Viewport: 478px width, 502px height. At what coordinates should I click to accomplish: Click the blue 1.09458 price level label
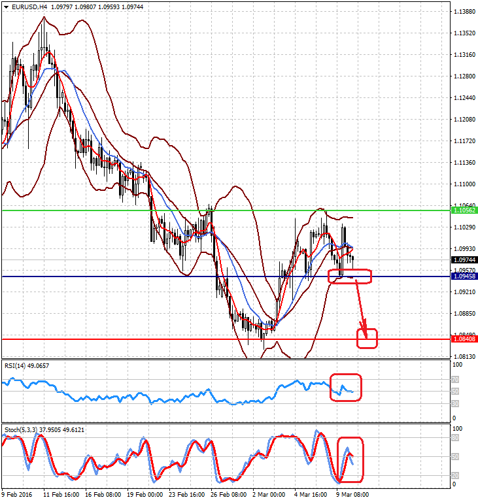click(x=464, y=276)
